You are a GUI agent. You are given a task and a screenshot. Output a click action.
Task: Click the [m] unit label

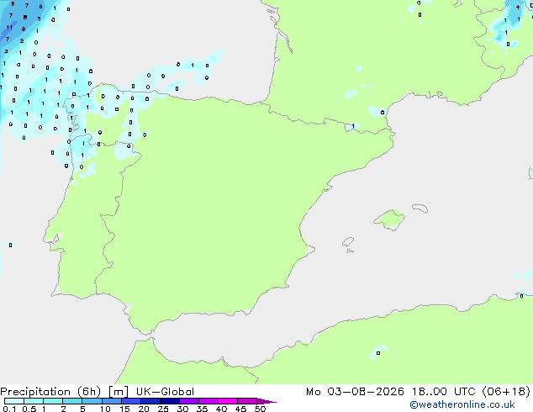coord(119,392)
